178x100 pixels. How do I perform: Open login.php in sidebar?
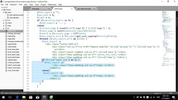tap(11, 39)
